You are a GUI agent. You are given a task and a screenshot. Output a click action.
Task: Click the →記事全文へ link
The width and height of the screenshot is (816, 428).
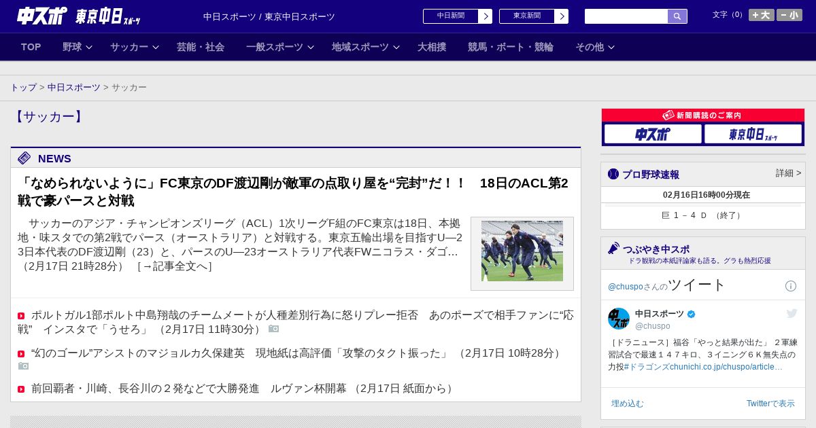coord(174,266)
